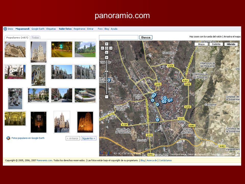Click Entrar to log in
245x184 pixels.
[90, 29]
